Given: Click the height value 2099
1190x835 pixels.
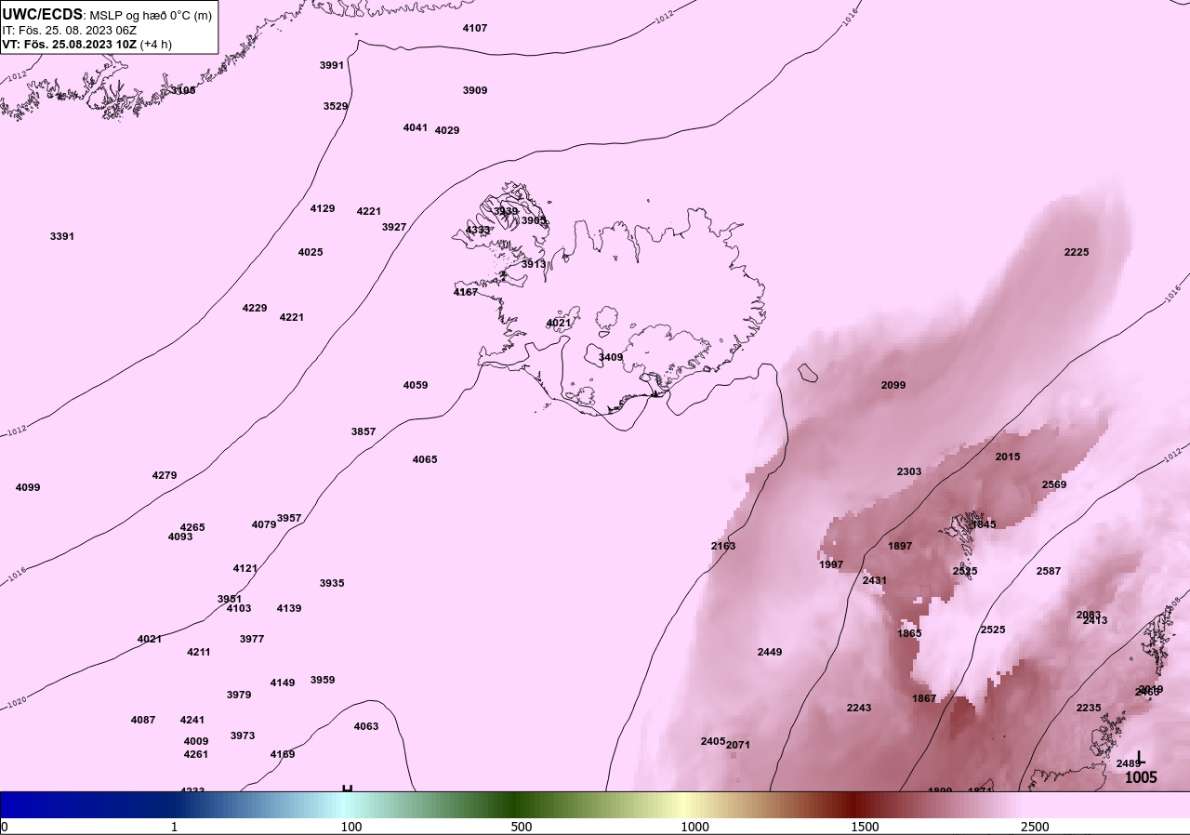Looking at the screenshot, I should [x=893, y=385].
